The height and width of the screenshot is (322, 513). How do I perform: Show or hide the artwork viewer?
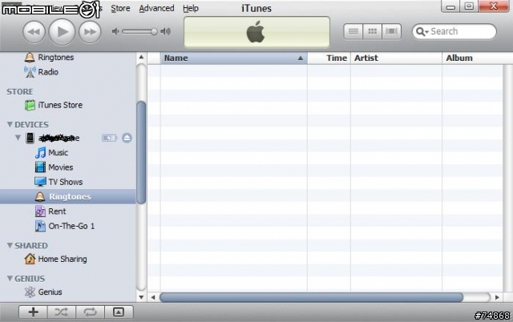click(x=119, y=312)
